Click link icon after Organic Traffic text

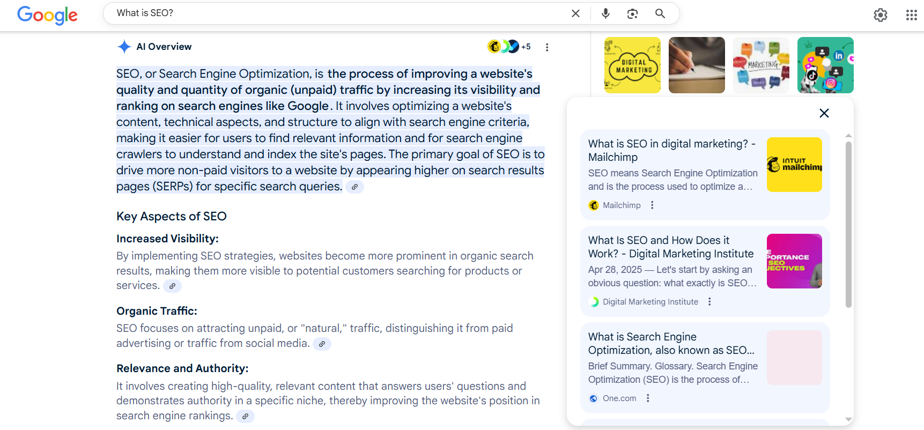point(322,344)
